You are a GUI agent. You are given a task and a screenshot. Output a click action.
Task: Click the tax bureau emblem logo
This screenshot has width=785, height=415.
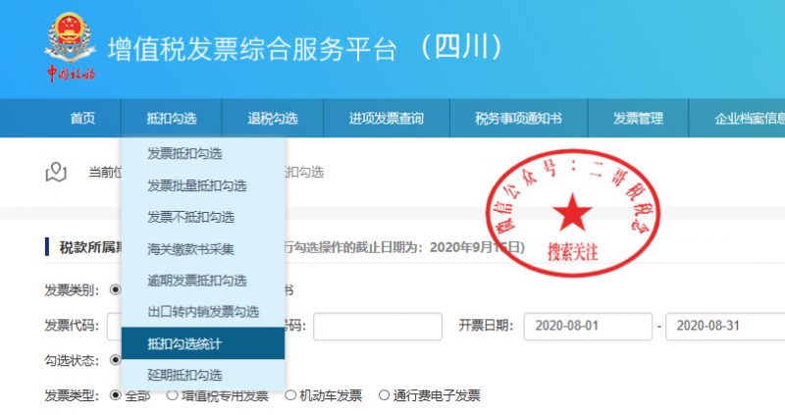[69, 44]
